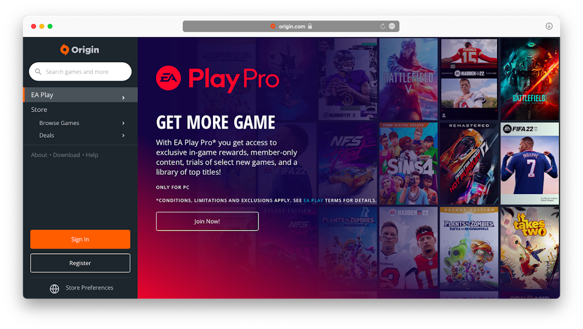This screenshot has width=583, height=329.
Task: Open the EA Play terms link
Action: point(314,200)
